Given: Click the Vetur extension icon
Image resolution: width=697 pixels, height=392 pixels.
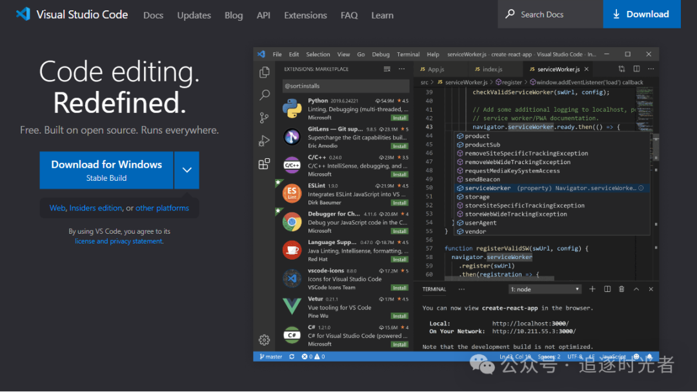Looking at the screenshot, I should 292,307.
